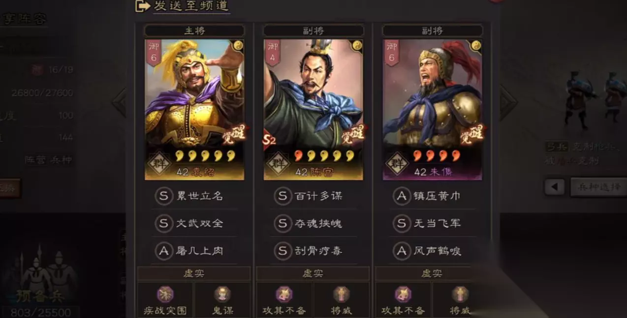Screen dimensions: 627x318
Task: Click the 发送至频道 share arrow icon
Action: coord(142,6)
